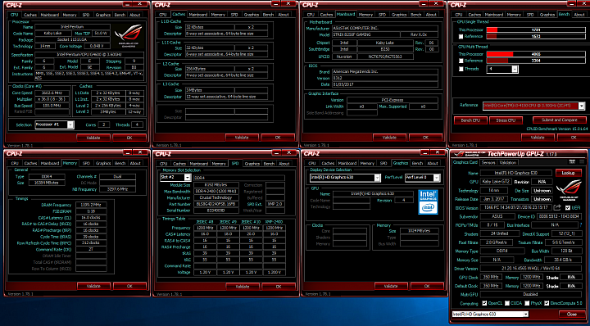Click Validate in the Graphics tab window
Viewport: 590px width, 326px height.
click(x=391, y=286)
